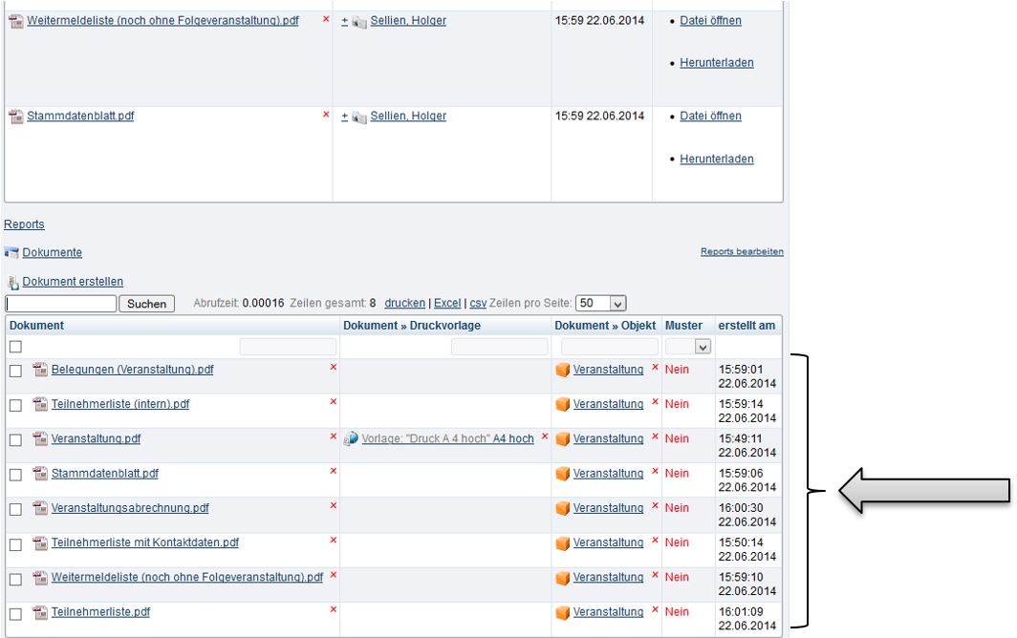Click the user icon next to Sellien, Holger in the Stammdatenblatt row
1017x638 pixels.
[x=359, y=117]
